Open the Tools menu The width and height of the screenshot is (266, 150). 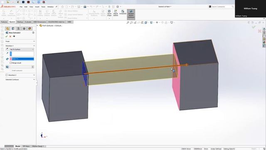pos(43,7)
